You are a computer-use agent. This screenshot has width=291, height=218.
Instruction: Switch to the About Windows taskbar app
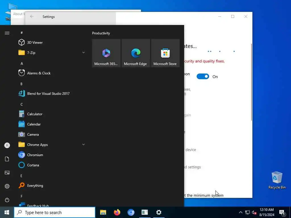(145, 212)
